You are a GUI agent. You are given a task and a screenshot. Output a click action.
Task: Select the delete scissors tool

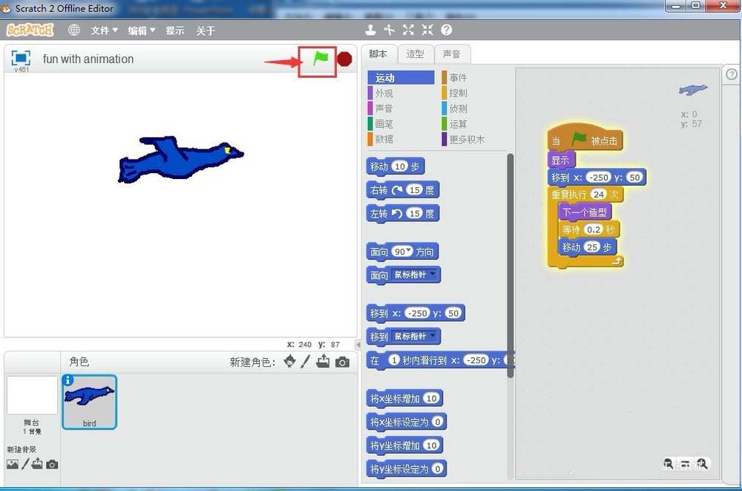pos(390,30)
